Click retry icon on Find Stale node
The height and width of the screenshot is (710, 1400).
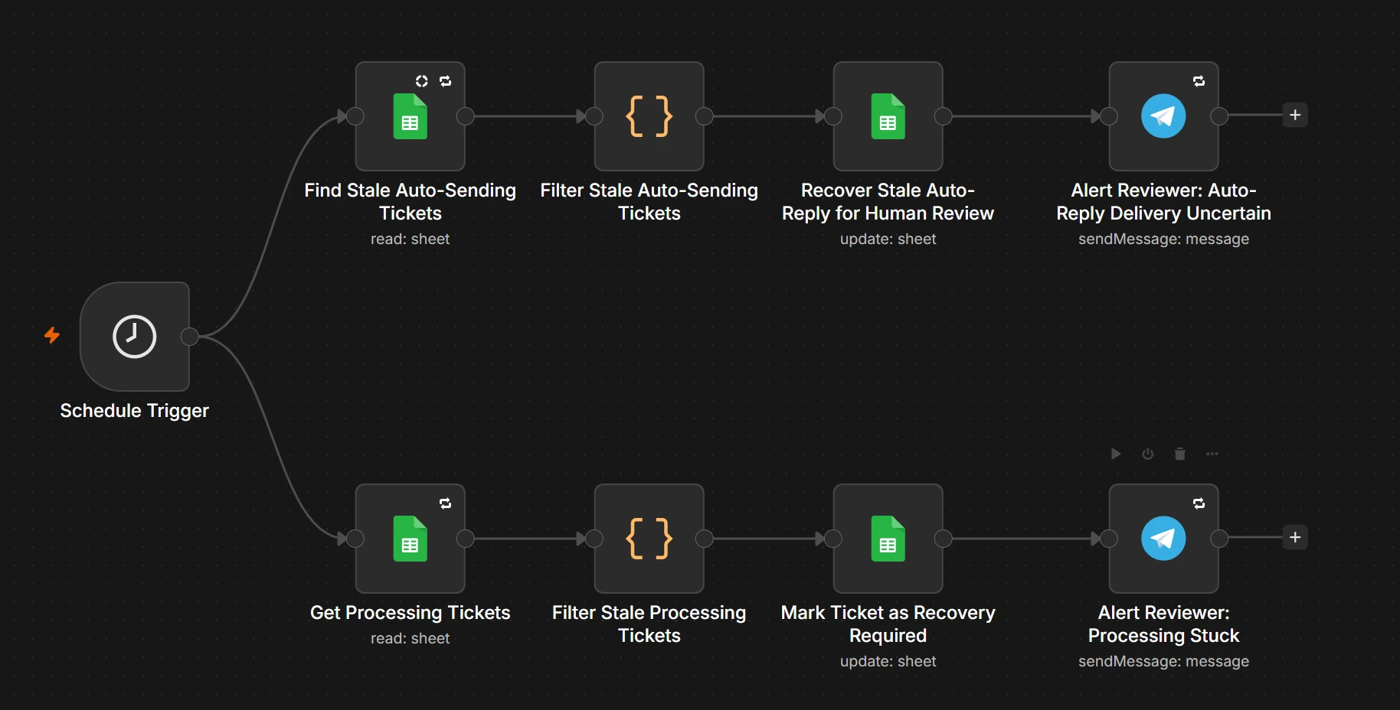pos(446,81)
